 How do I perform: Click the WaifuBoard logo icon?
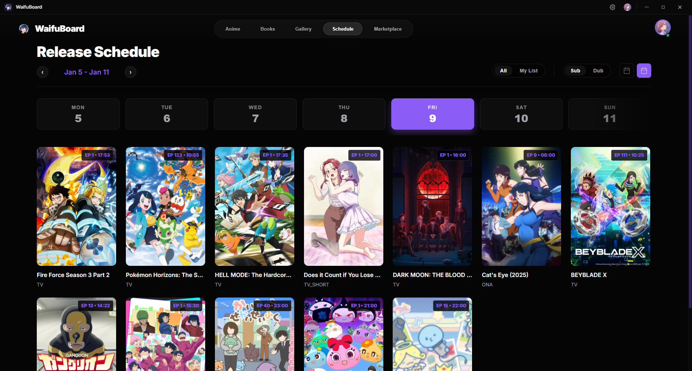[23, 29]
